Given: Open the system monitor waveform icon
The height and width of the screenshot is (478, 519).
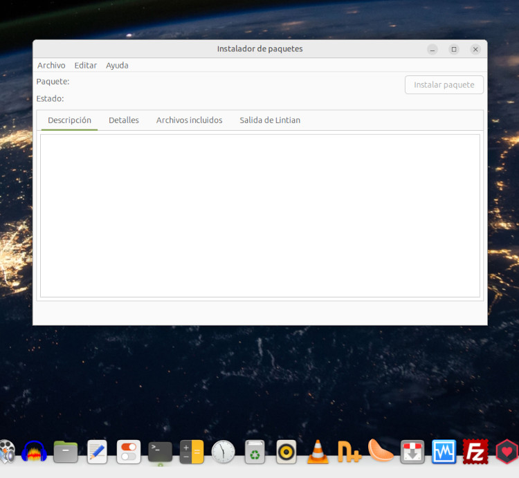Looking at the screenshot, I should [444, 452].
